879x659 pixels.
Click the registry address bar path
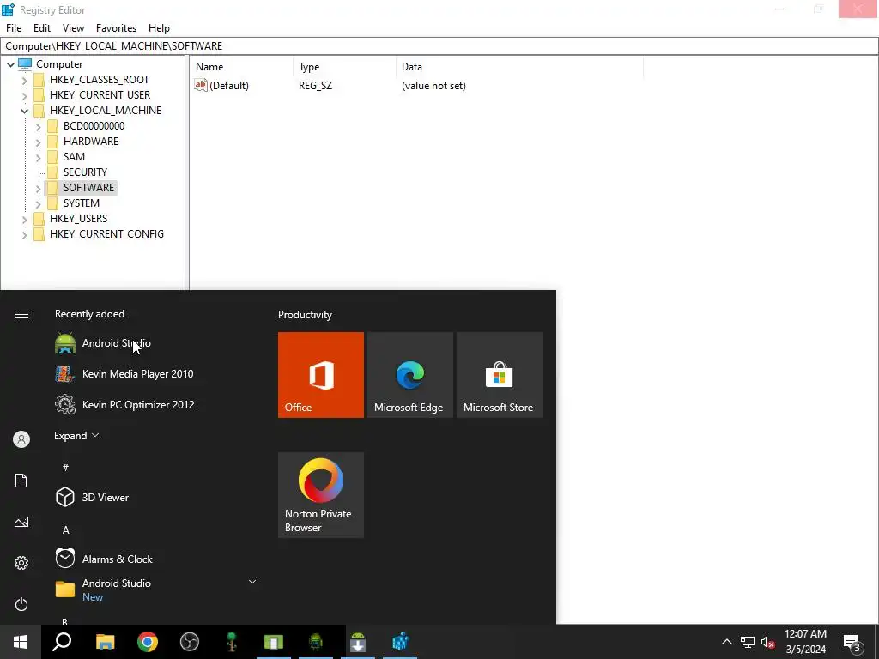(439, 46)
